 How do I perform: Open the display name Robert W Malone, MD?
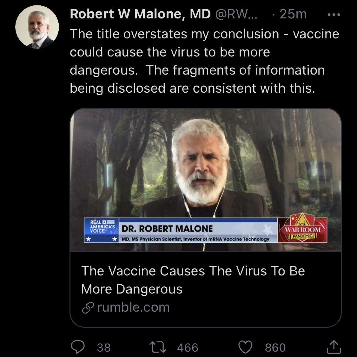click(140, 14)
